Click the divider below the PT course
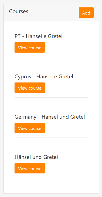Image resolution: width=102 pixels, height=197 pixels. pos(51,57)
